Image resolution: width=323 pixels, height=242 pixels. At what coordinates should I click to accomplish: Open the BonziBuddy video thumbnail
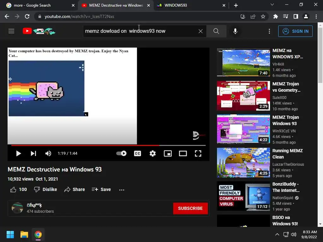coord(243,196)
